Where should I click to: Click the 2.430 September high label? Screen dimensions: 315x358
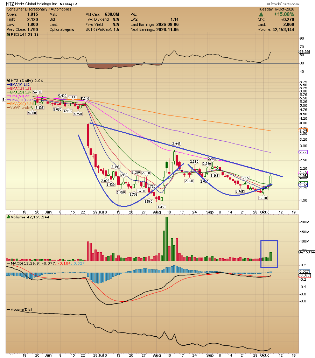[x=212, y=159]
